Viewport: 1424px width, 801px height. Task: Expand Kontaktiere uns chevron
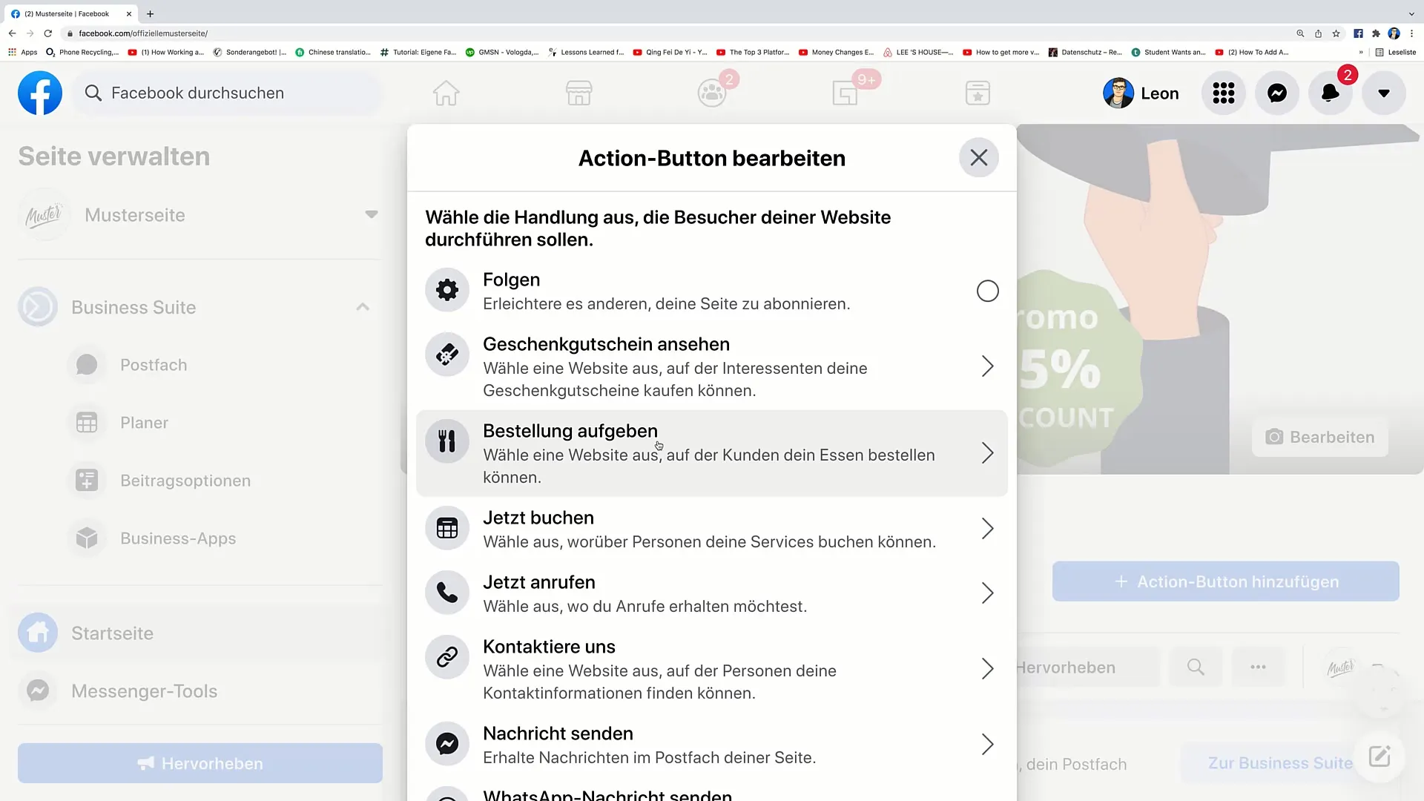(987, 668)
